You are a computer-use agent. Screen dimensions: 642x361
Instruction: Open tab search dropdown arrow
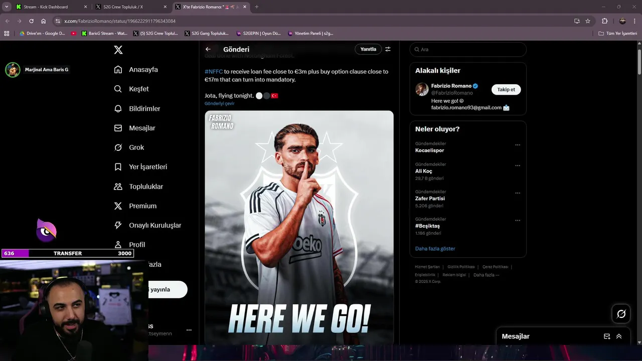click(x=7, y=7)
